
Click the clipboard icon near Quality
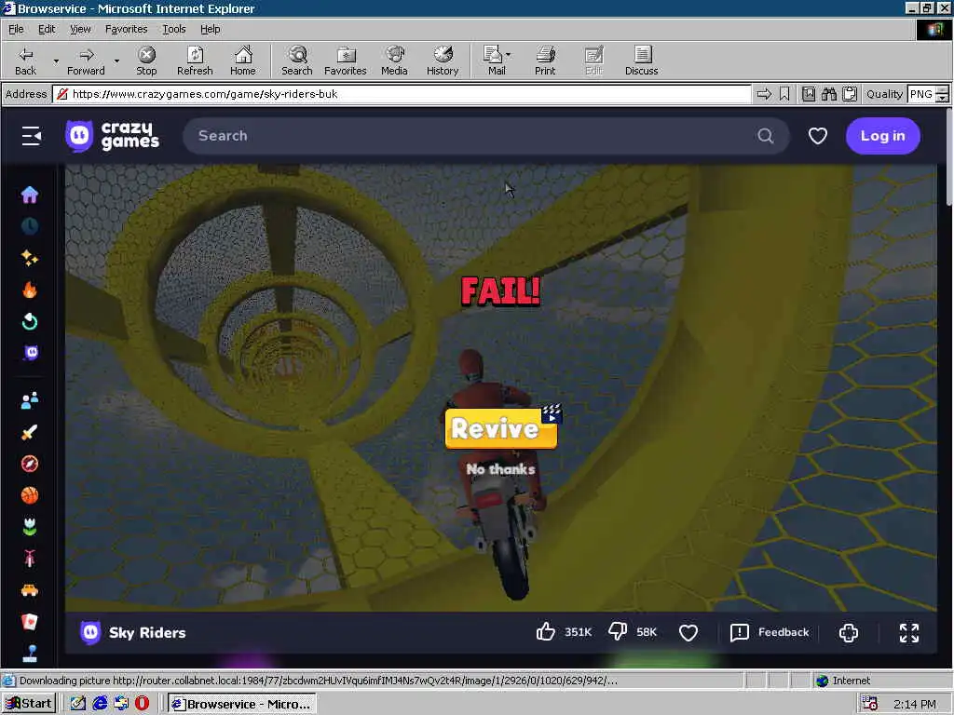[x=850, y=94]
